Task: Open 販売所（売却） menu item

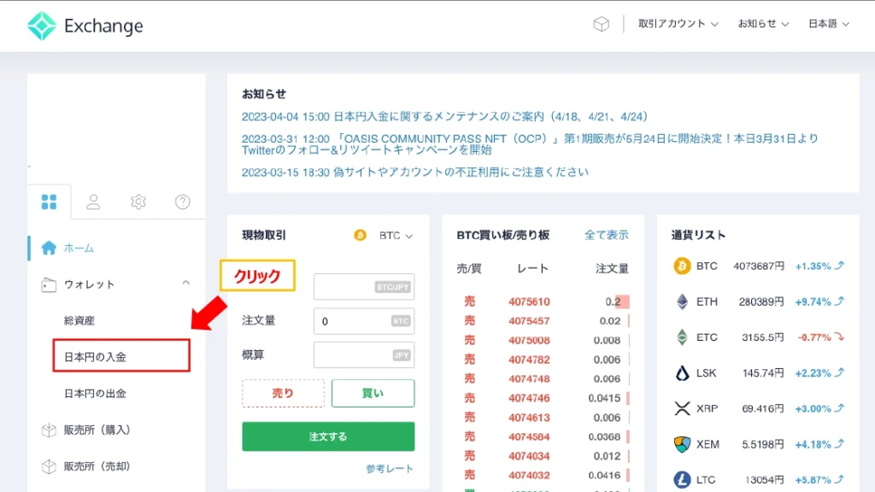Action: (97, 466)
